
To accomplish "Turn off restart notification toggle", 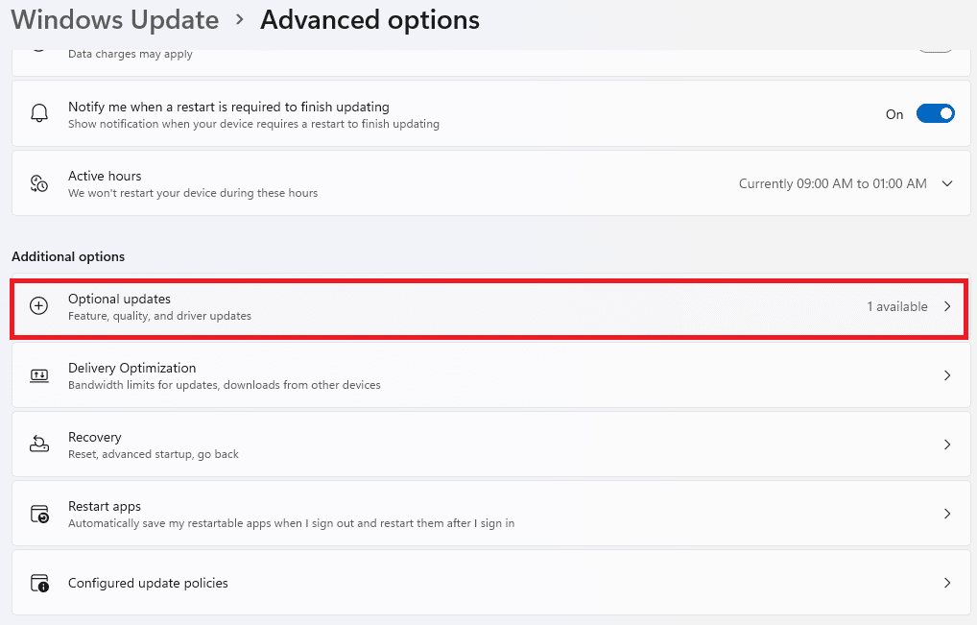I will 935,114.
